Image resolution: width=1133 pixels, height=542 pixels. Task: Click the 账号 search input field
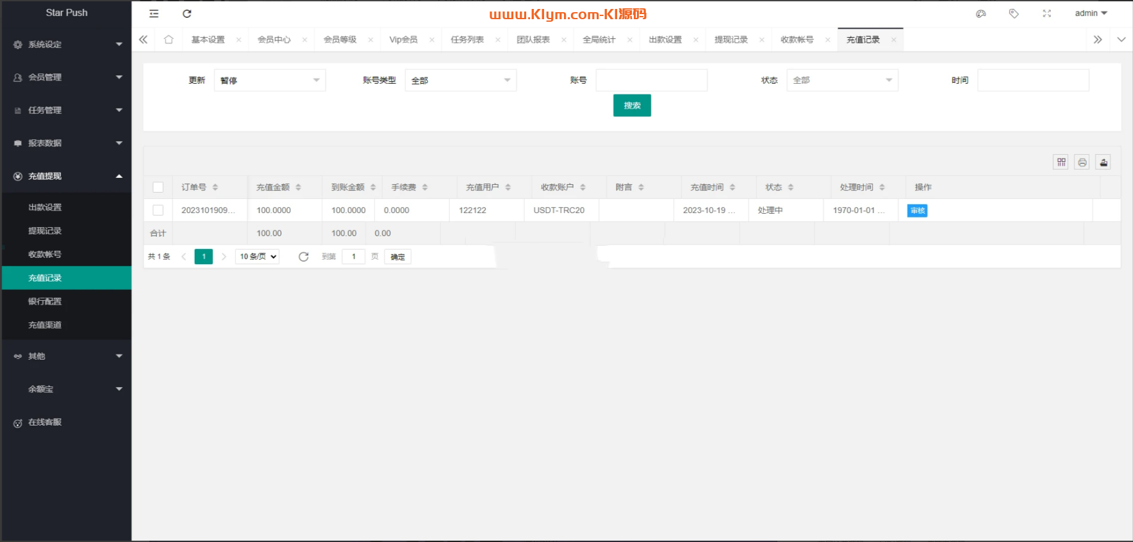coord(651,81)
